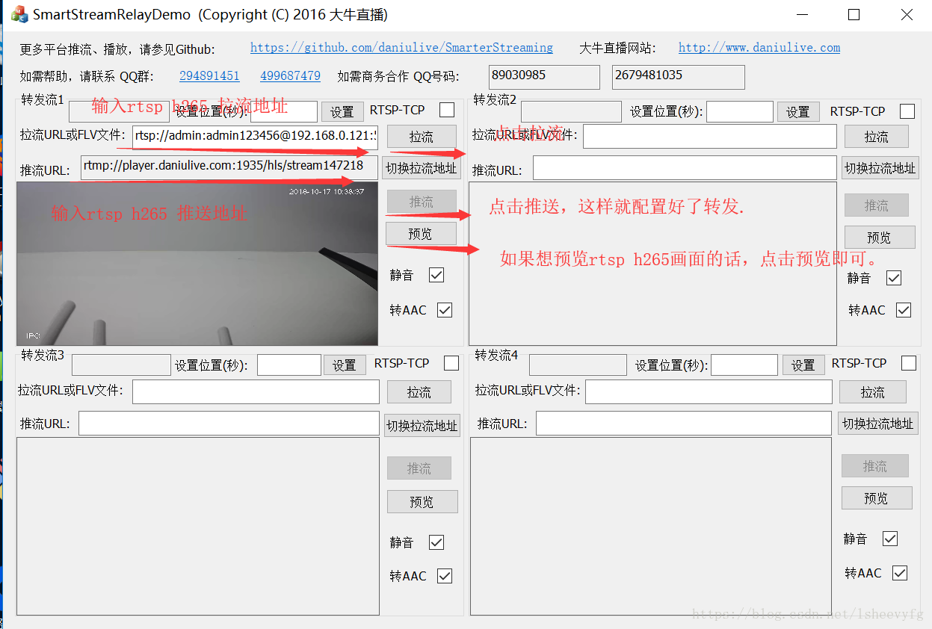Click 设置 button in relay stream 2
The width and height of the screenshot is (932, 629).
click(798, 111)
